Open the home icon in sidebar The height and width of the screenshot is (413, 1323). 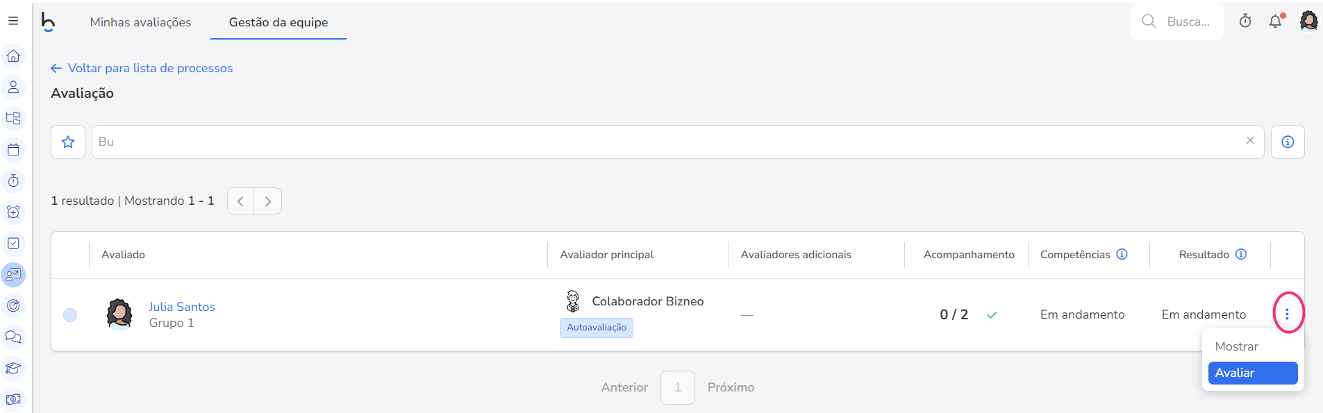(x=13, y=56)
